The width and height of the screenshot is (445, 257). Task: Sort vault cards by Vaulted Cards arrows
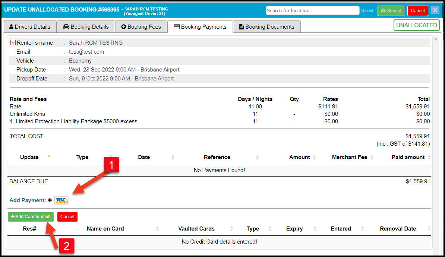click(x=231, y=229)
